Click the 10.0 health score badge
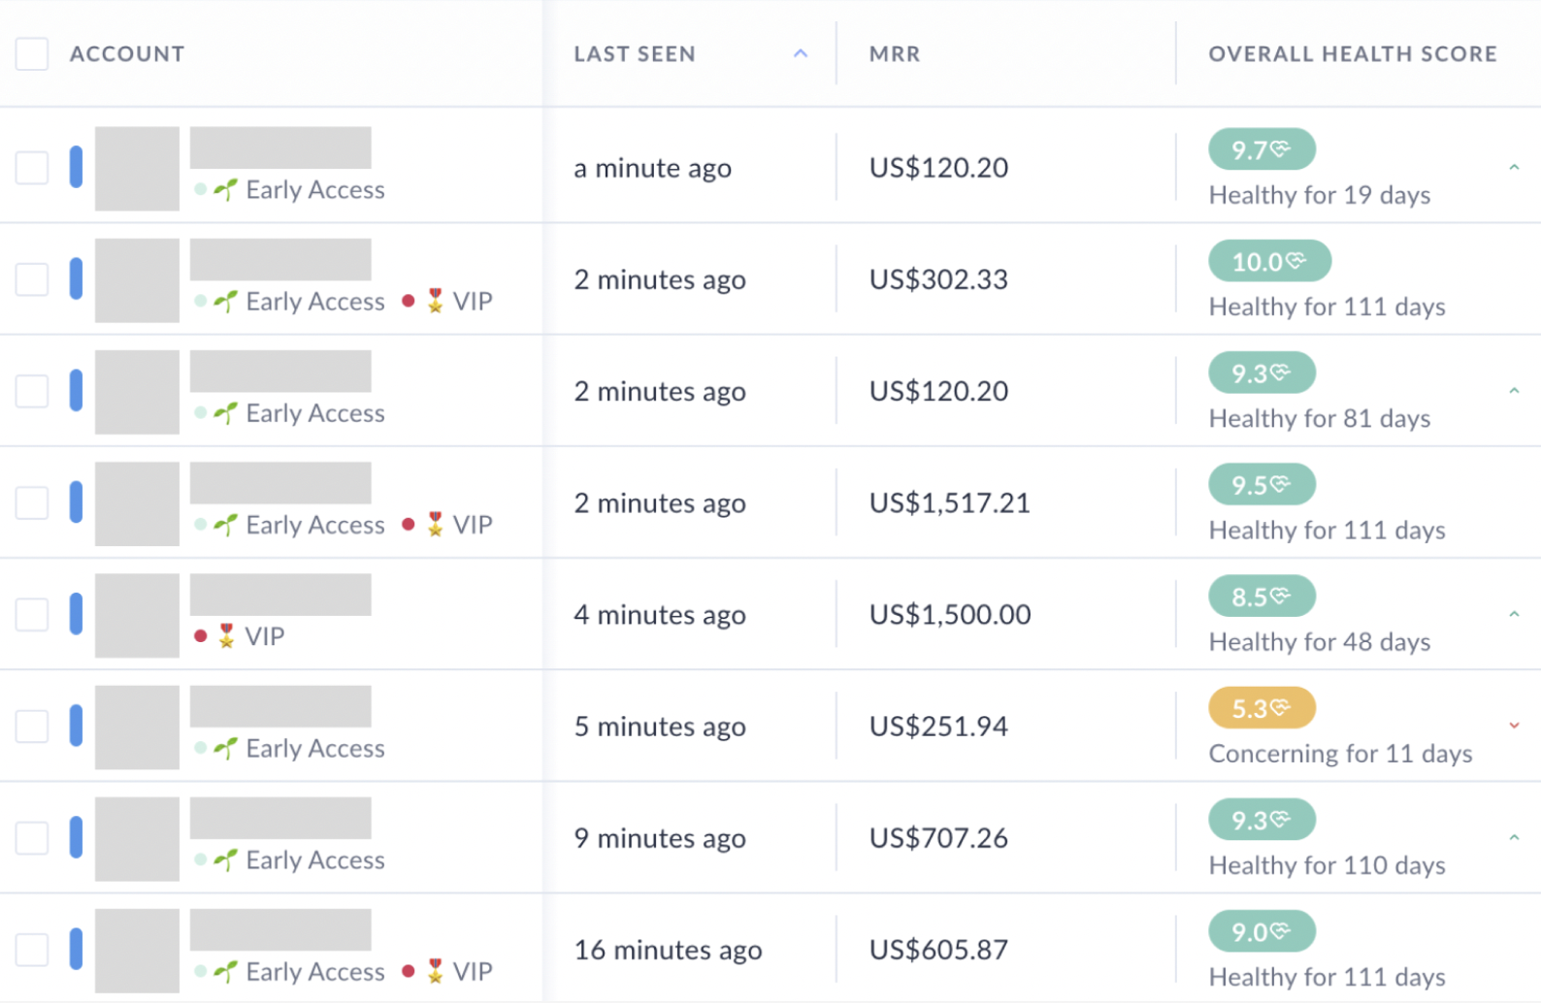This screenshot has width=1541, height=1003. point(1268,261)
